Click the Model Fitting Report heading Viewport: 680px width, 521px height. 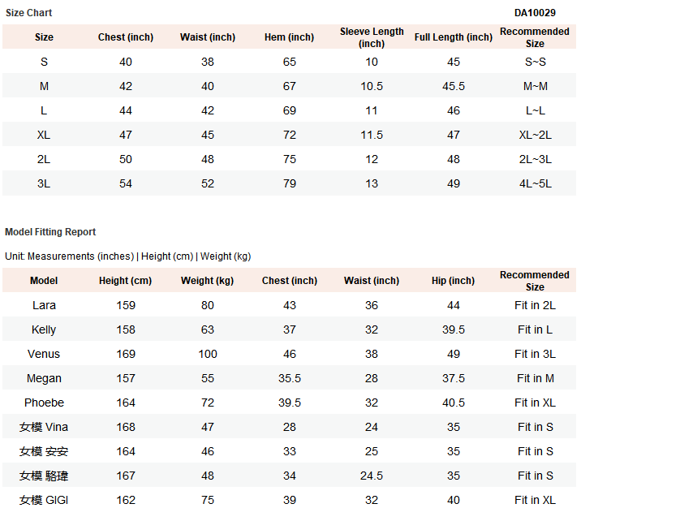50,232
